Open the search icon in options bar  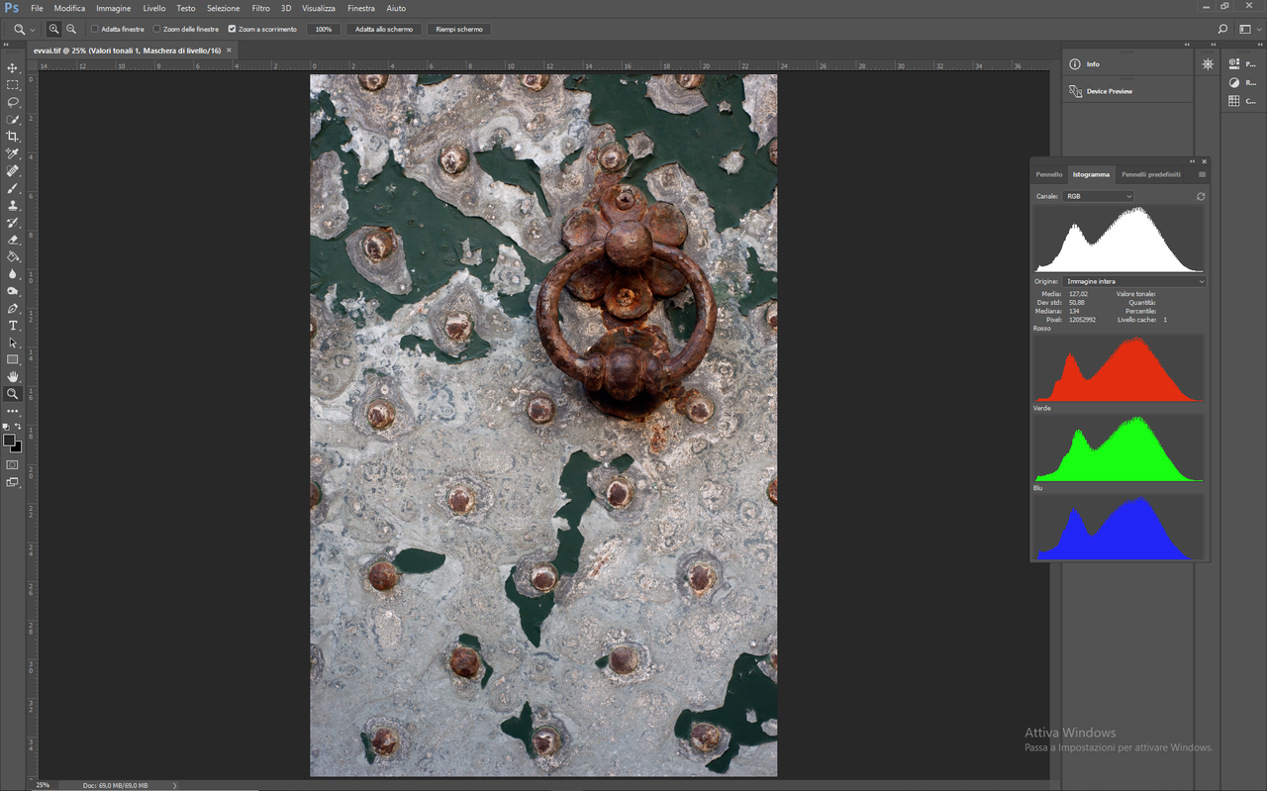coord(1222,30)
